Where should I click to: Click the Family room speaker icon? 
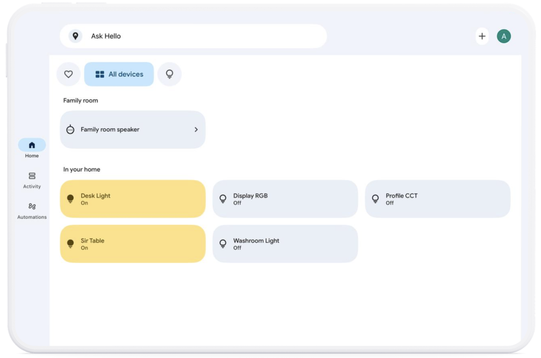point(70,130)
